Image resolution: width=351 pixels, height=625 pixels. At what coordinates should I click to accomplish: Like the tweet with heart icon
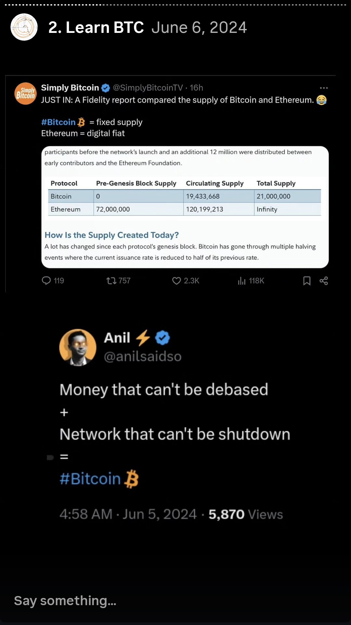tap(176, 281)
